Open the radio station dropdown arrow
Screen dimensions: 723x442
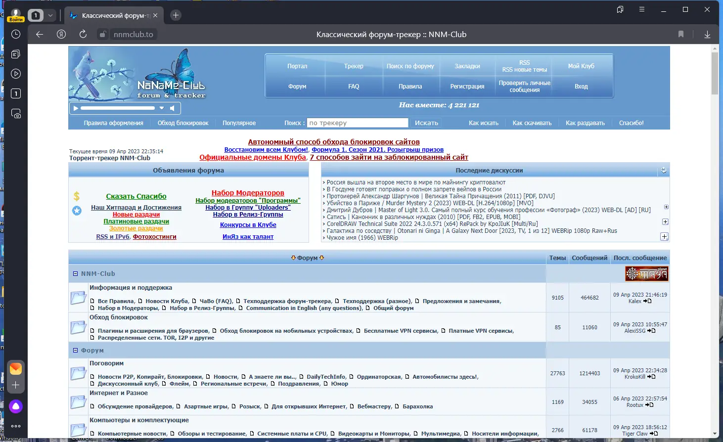[x=161, y=108]
